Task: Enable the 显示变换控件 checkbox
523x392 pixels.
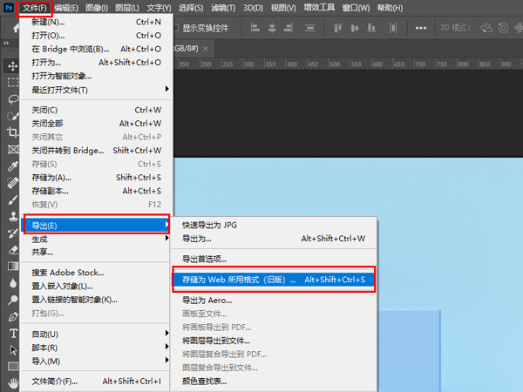Action: pos(175,27)
